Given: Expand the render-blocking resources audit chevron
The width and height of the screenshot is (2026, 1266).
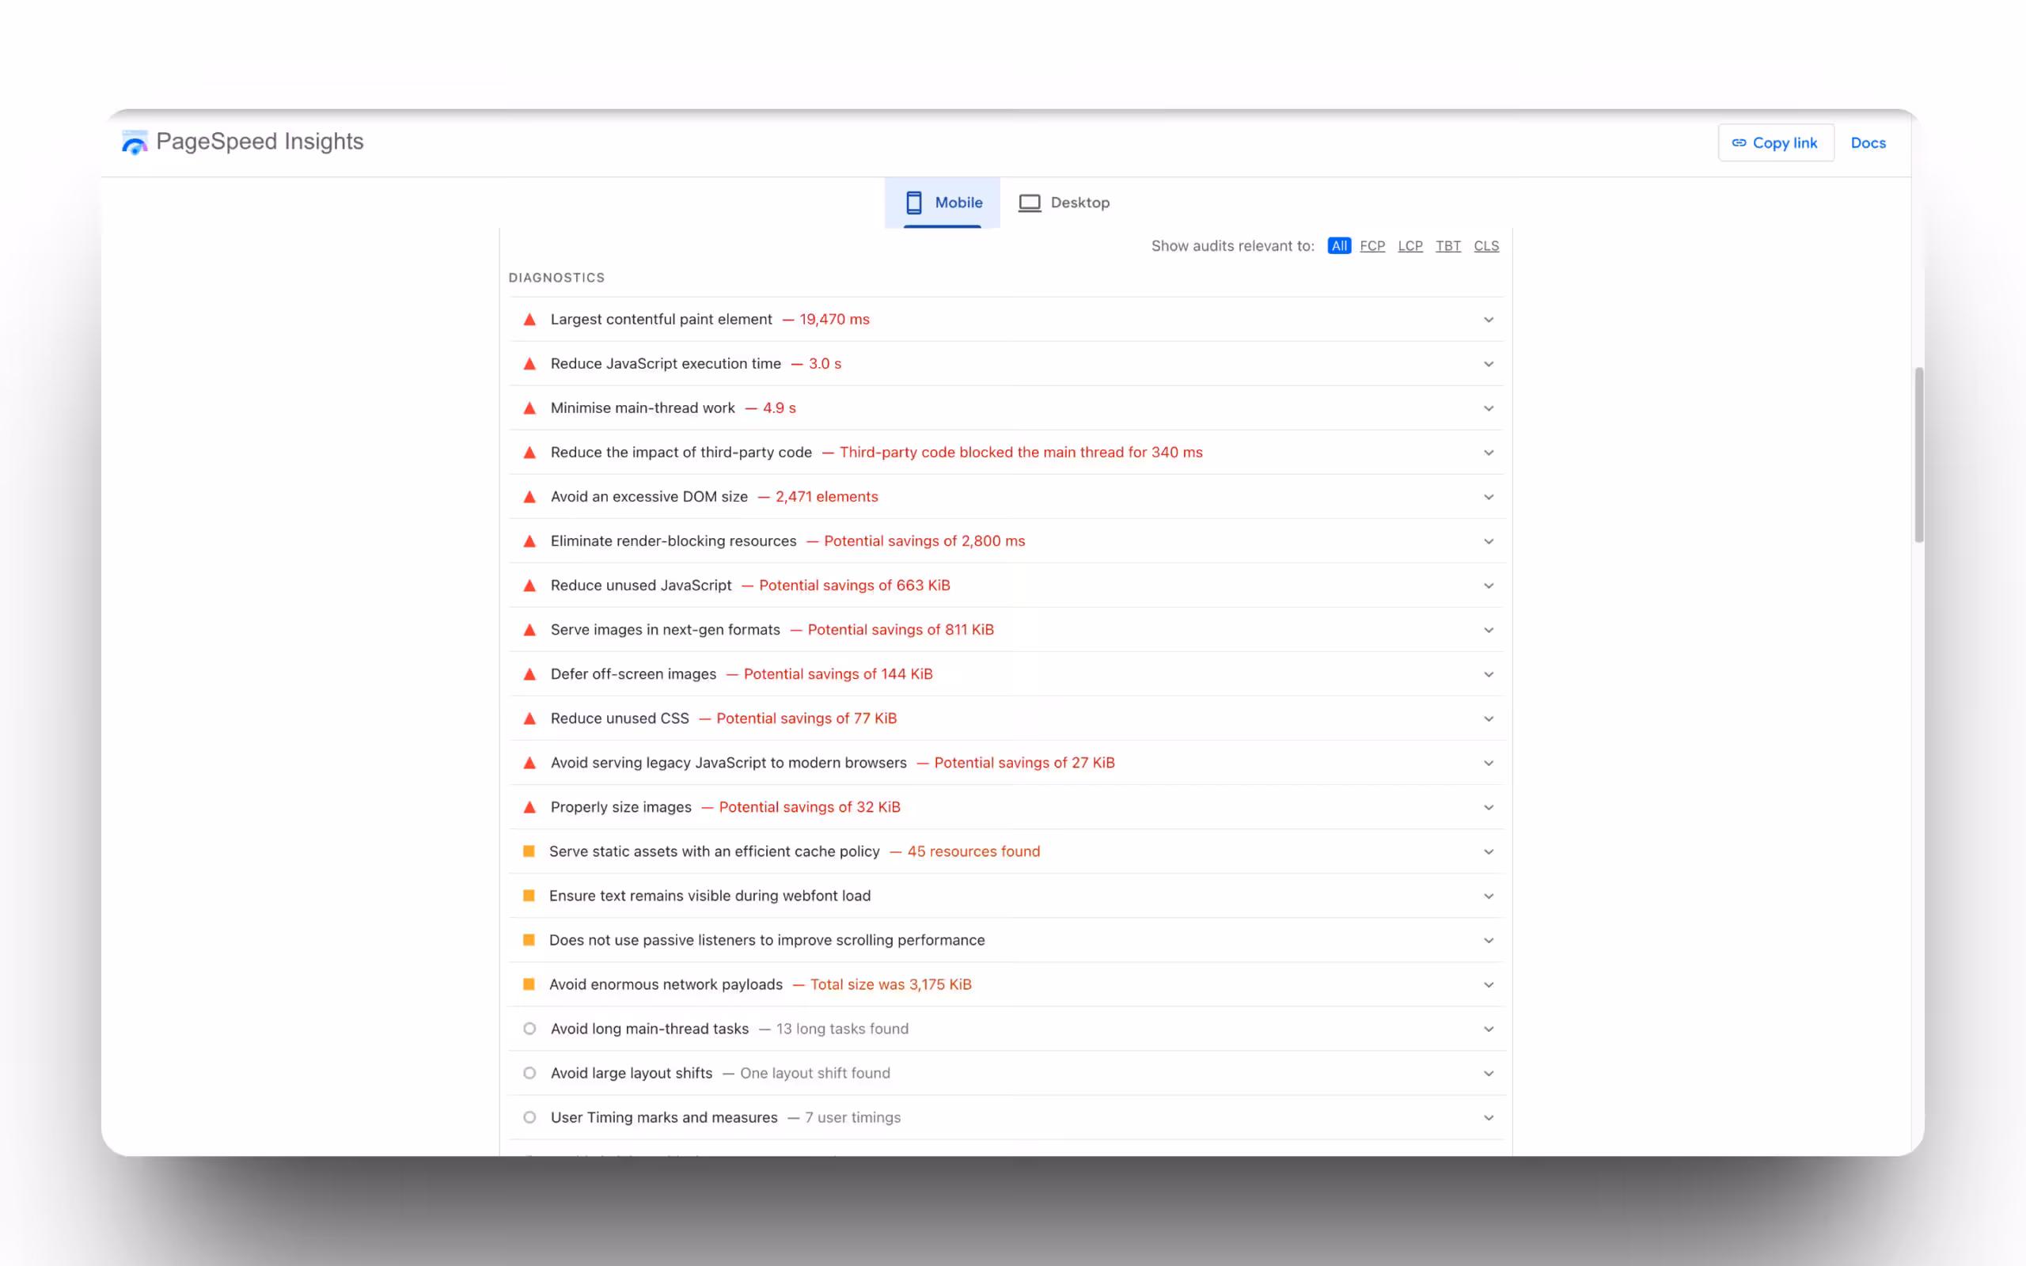Looking at the screenshot, I should click(1489, 542).
